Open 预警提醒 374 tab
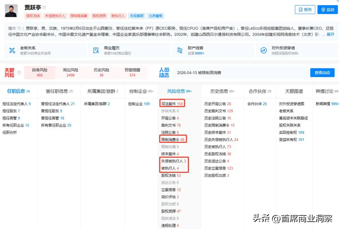 click(132, 72)
